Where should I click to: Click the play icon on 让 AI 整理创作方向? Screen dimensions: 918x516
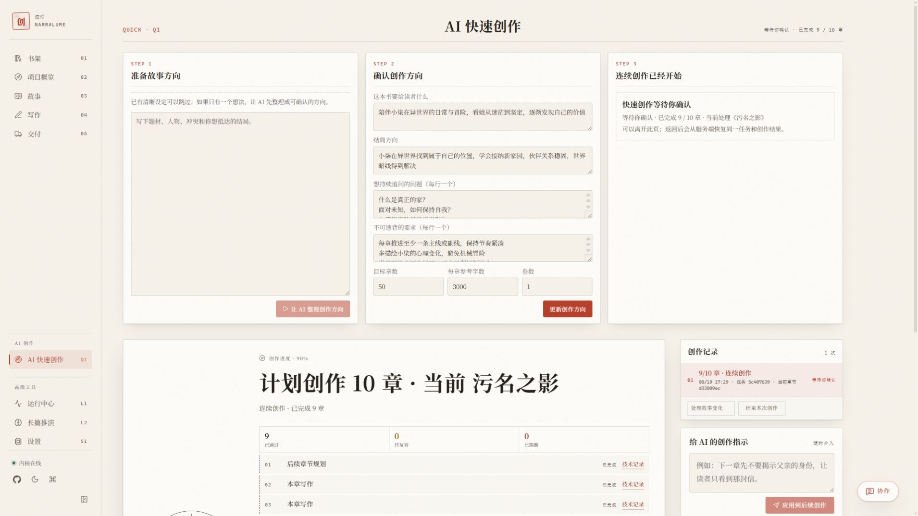pyautogui.click(x=285, y=309)
